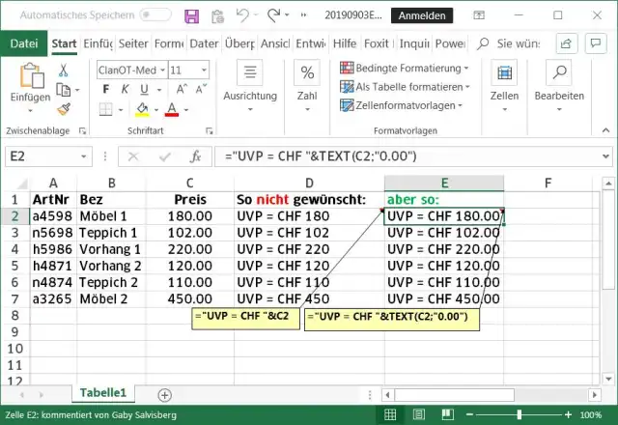618x425 pixels.
Task: Click the cancel X icon in formula bar
Action: point(133,156)
